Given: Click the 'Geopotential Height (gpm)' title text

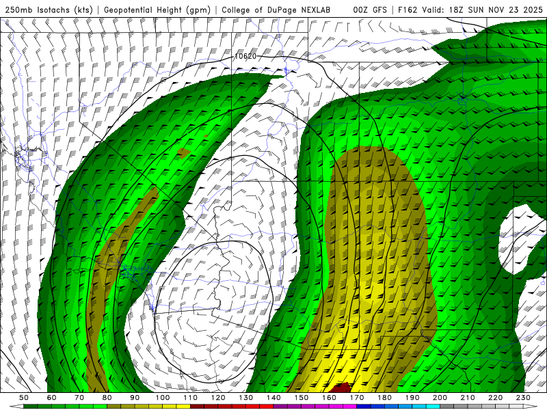Looking at the screenshot, I should coord(157,10).
